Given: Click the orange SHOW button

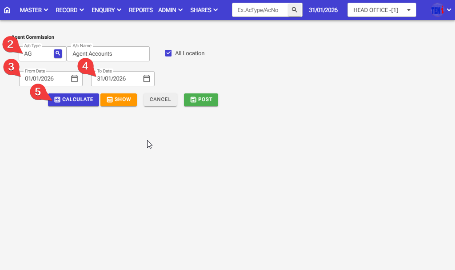Looking at the screenshot, I should point(119,100).
